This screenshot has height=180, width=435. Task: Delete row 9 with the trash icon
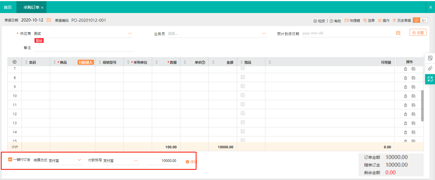(406, 87)
